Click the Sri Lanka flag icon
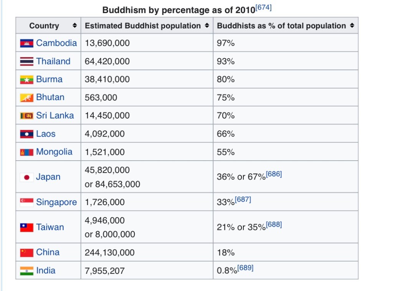This screenshot has width=393, height=291. coord(26,116)
